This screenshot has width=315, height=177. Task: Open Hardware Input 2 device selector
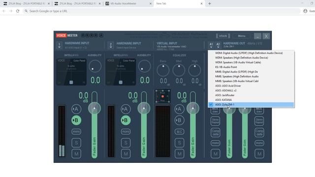[x=111, y=45]
